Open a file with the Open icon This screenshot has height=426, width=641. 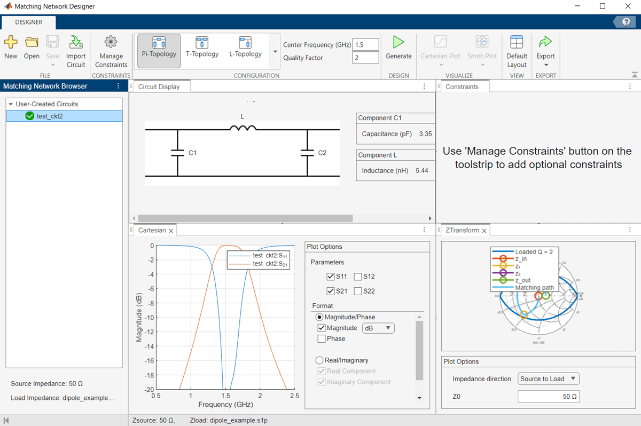32,43
